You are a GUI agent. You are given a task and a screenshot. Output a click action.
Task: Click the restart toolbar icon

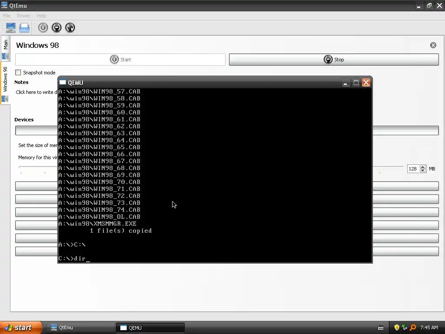tap(70, 27)
